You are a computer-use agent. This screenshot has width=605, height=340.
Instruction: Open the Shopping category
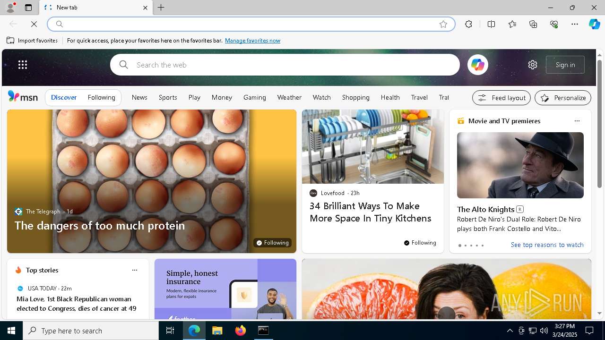coord(356,97)
